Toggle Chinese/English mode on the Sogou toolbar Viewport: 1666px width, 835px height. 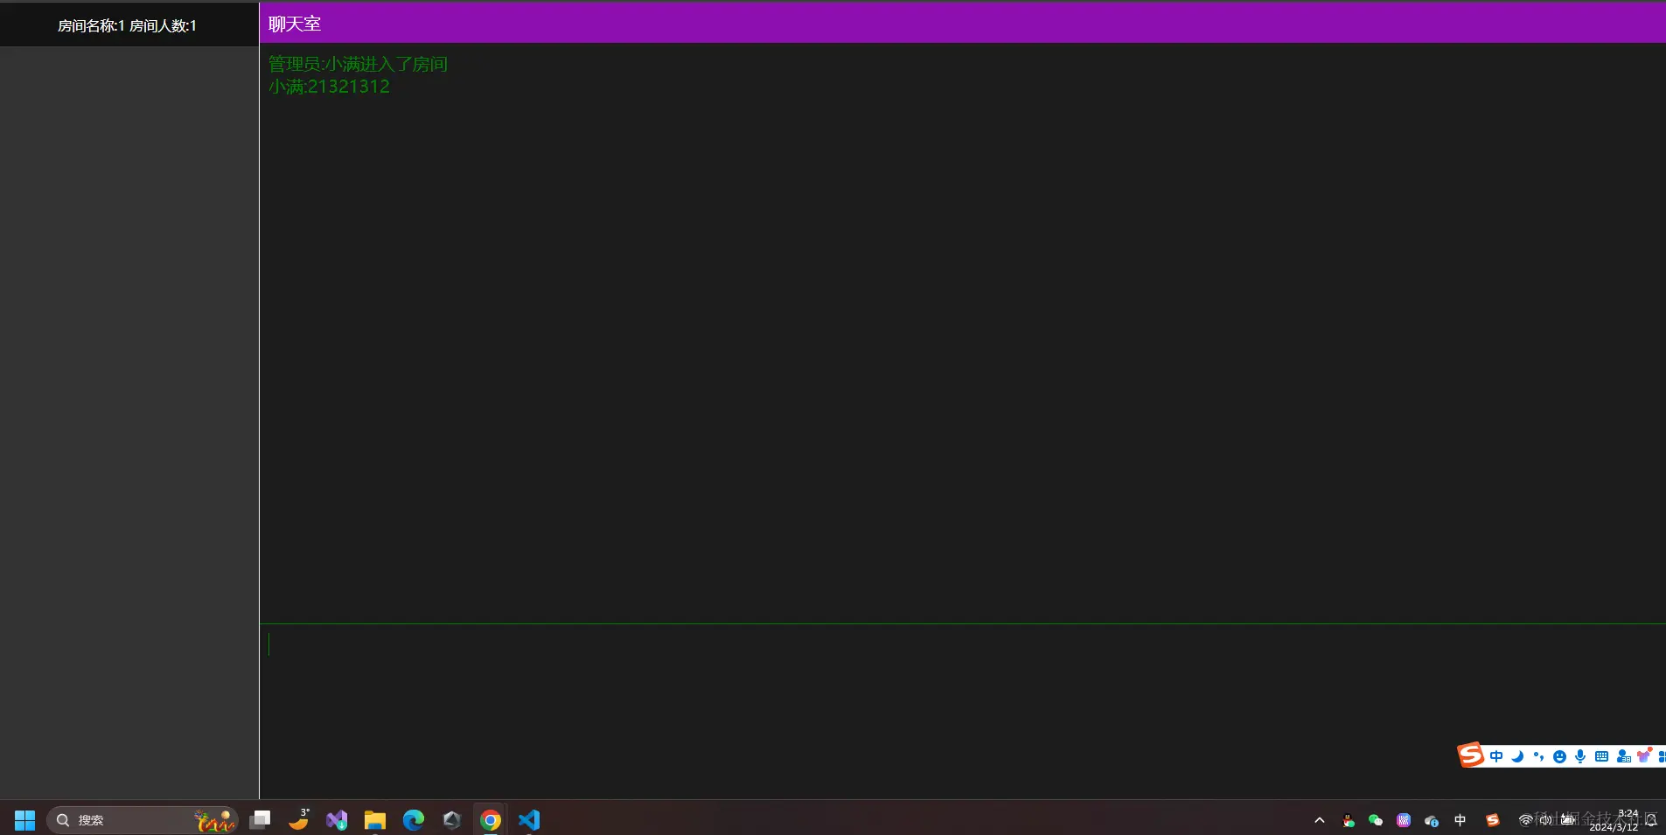pyautogui.click(x=1496, y=756)
